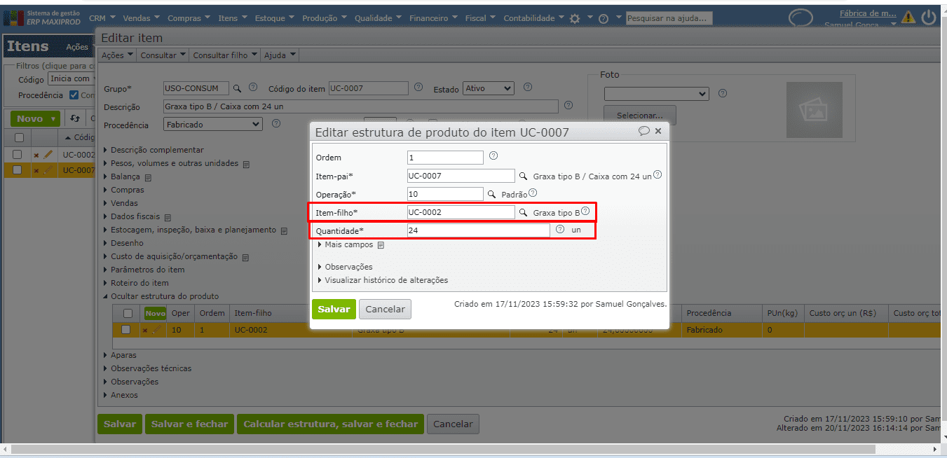This screenshot has width=947, height=458.
Task: Open the settings gear in the top bar
Action: coord(575,19)
